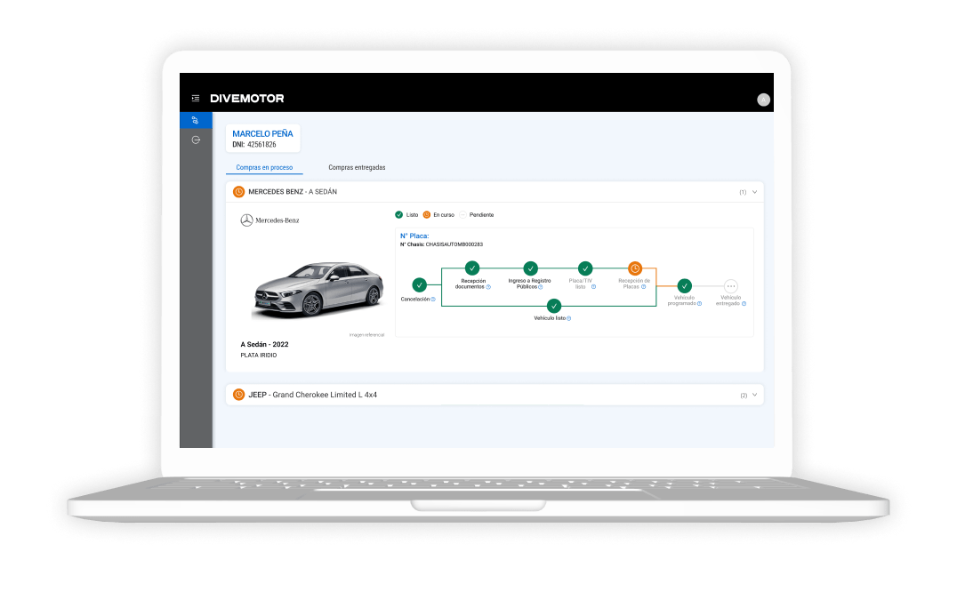The width and height of the screenshot is (957, 592).
Task: Switch to Compras entregadas tab
Action: 357,167
